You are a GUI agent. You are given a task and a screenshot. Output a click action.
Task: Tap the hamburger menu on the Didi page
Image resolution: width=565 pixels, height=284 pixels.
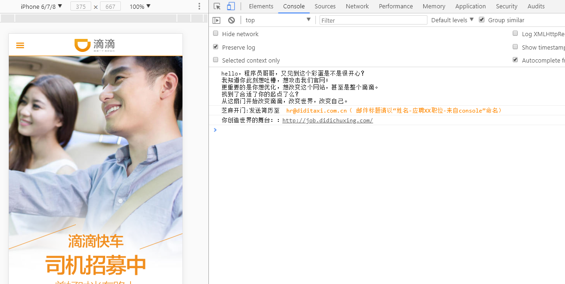pyautogui.click(x=20, y=45)
